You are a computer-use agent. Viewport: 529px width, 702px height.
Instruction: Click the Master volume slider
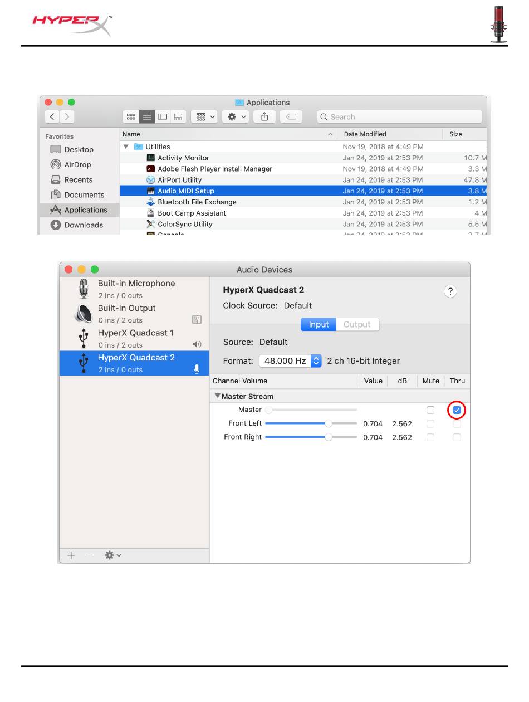311,409
